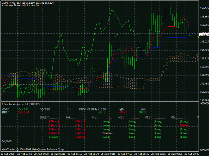Click the '28 Aug 05:50' time label
209x156 pixels.
(x=75, y=154)
